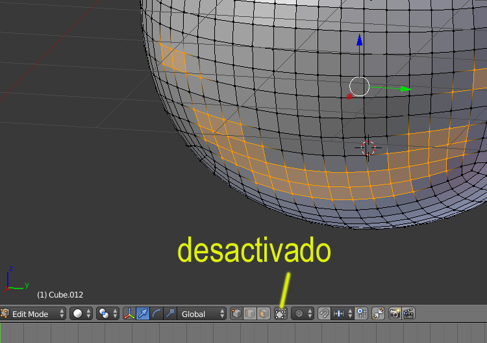The width and height of the screenshot is (487, 343).
Task: Click the OpenGL render image camera button
Action: click(395, 314)
